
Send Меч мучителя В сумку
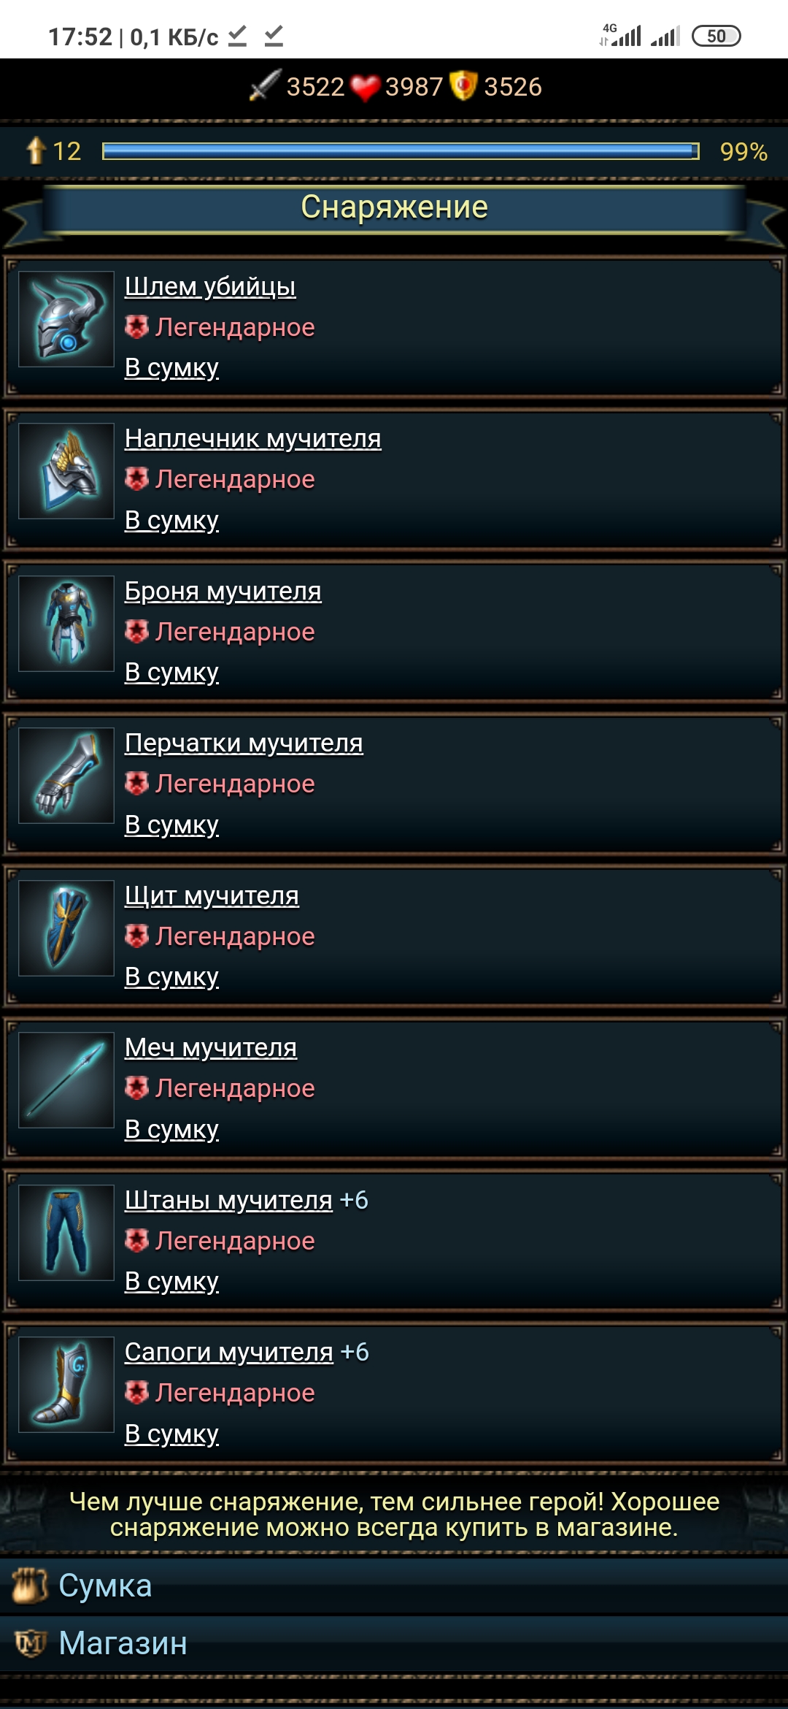pyautogui.click(x=171, y=1129)
